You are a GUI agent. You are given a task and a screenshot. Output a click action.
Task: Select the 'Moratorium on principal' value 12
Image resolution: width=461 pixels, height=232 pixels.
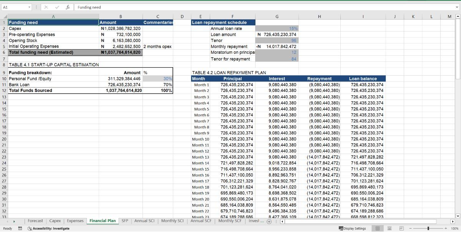point(277,53)
